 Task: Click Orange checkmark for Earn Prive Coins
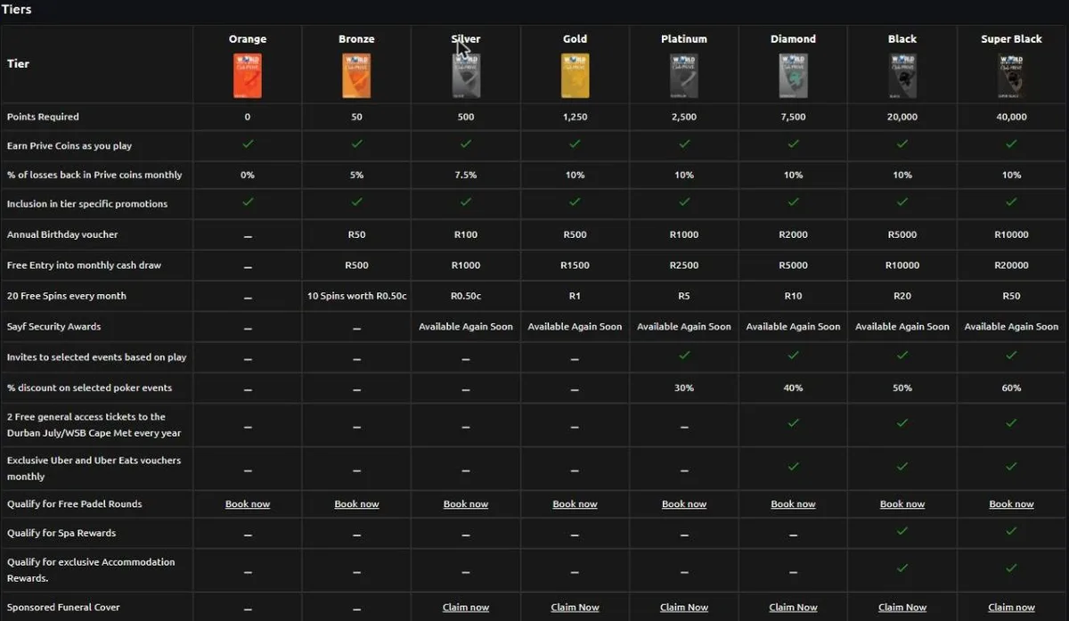click(248, 143)
